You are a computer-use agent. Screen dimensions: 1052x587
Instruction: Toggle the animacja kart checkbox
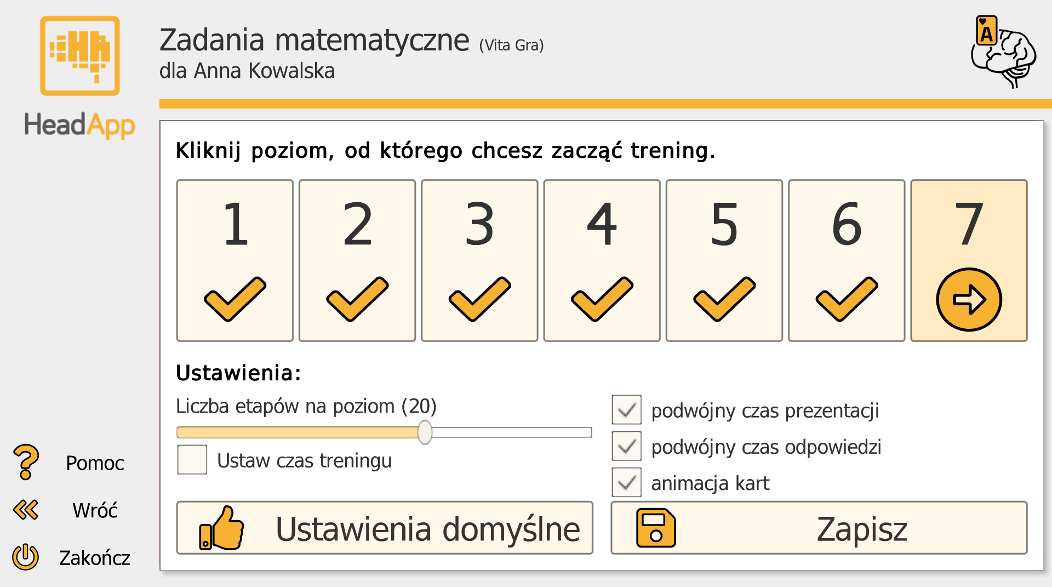[x=626, y=482]
